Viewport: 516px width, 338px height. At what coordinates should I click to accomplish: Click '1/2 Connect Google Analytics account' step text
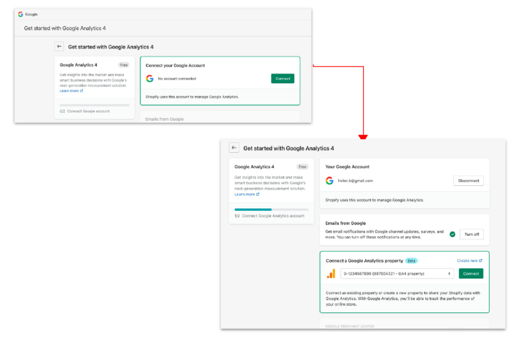269,216
